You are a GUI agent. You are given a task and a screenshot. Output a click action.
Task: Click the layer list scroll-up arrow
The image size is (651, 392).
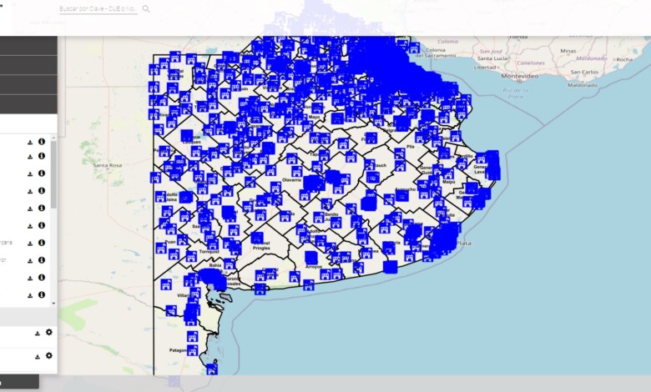coord(53,137)
